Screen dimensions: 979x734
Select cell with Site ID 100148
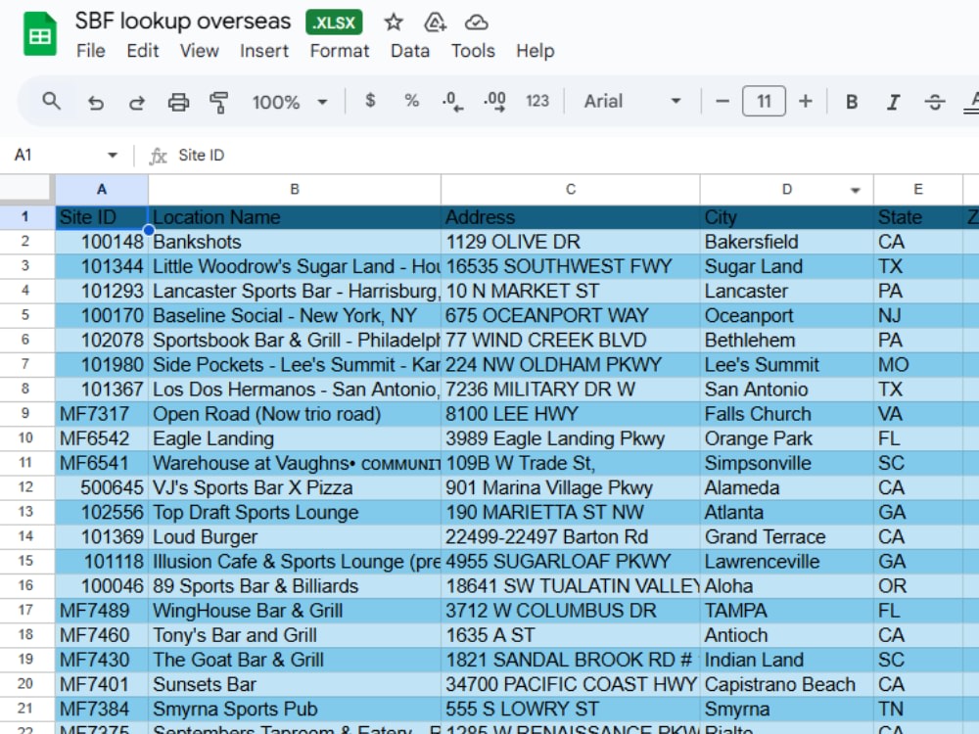coord(102,242)
